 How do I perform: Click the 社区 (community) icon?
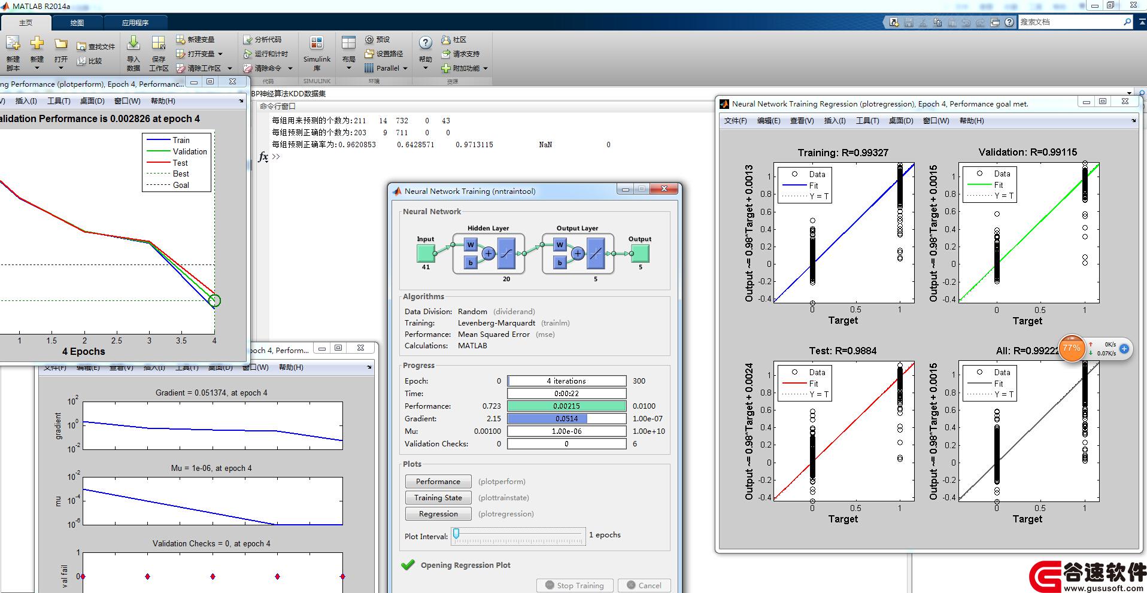tap(446, 39)
